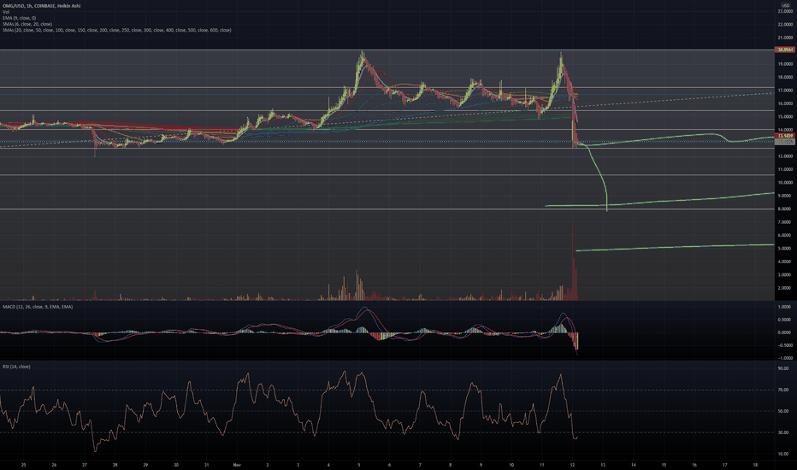Click the 6.0000 price axis label
797x470 pixels.
click(785, 235)
